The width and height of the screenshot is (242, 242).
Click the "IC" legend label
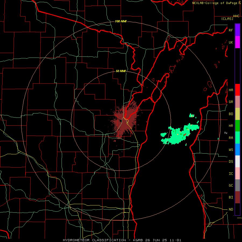[x=231, y=174]
